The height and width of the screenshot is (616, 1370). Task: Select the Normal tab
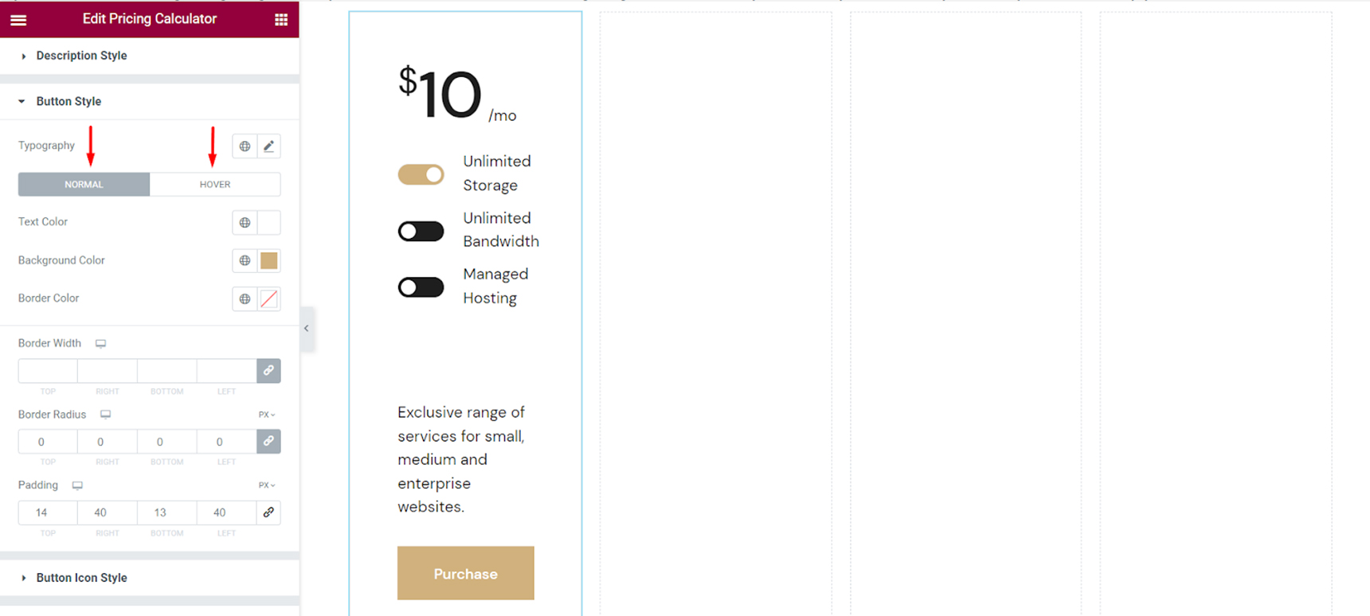[x=84, y=184]
